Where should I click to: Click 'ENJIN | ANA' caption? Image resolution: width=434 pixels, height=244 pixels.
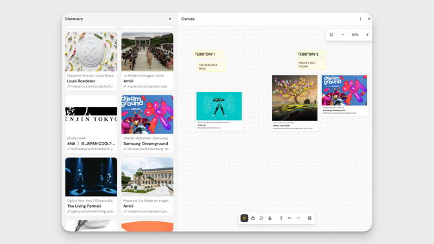76,138
